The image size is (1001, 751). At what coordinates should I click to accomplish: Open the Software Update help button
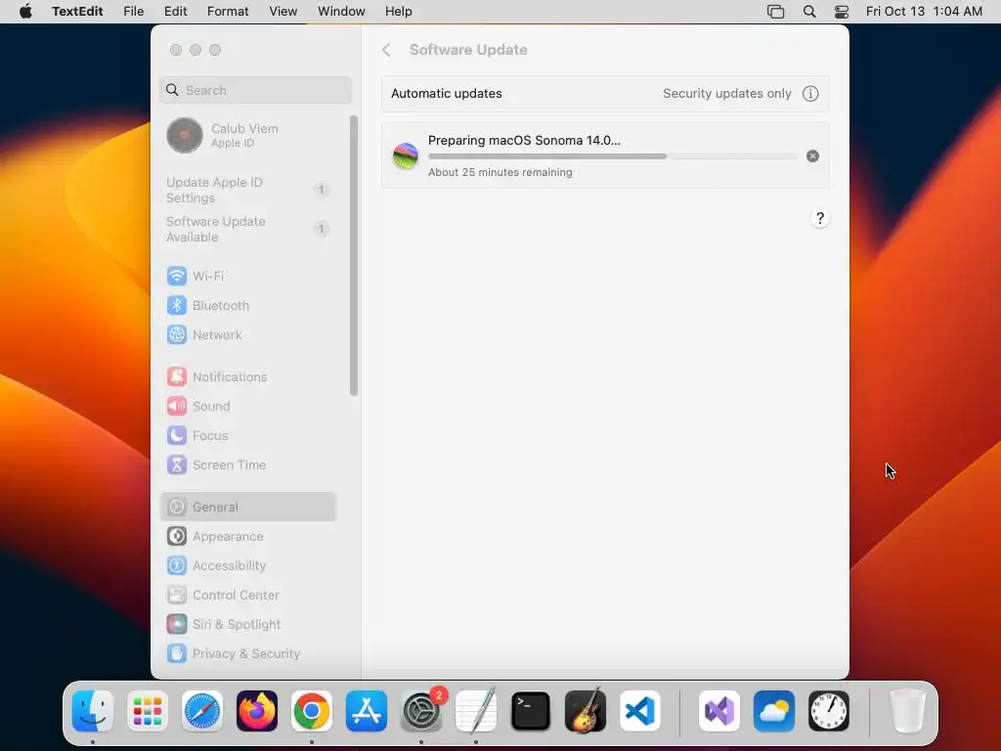(820, 218)
